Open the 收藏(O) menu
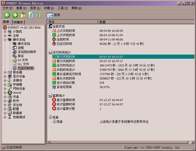Viewport: 196px width, 151px height. (49, 8)
